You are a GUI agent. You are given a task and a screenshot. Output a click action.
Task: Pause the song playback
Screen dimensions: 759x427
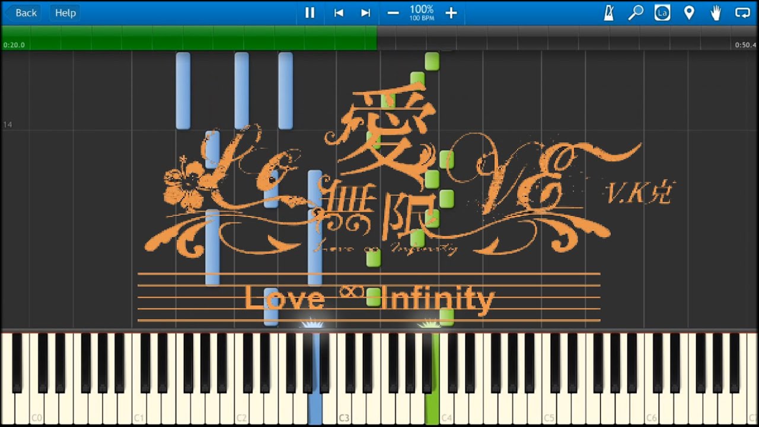310,12
